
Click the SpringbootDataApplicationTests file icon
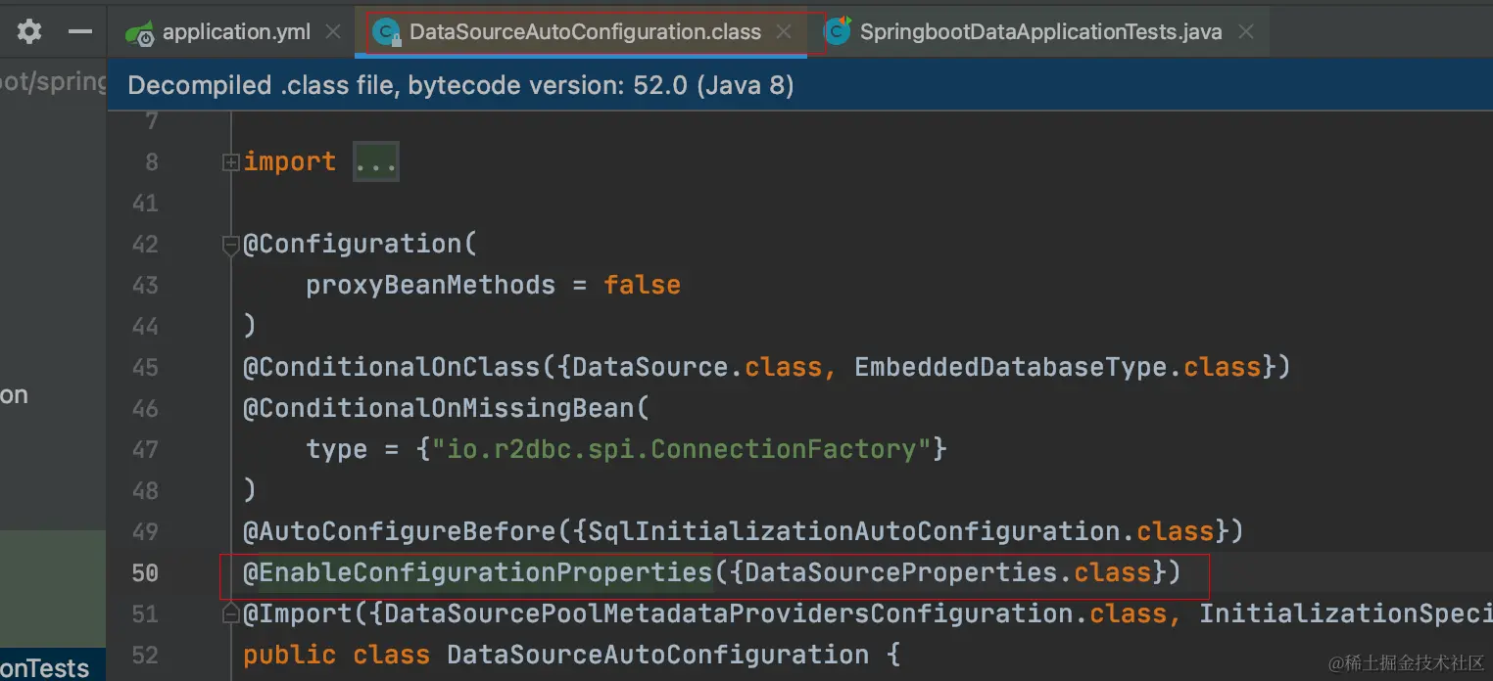838,32
